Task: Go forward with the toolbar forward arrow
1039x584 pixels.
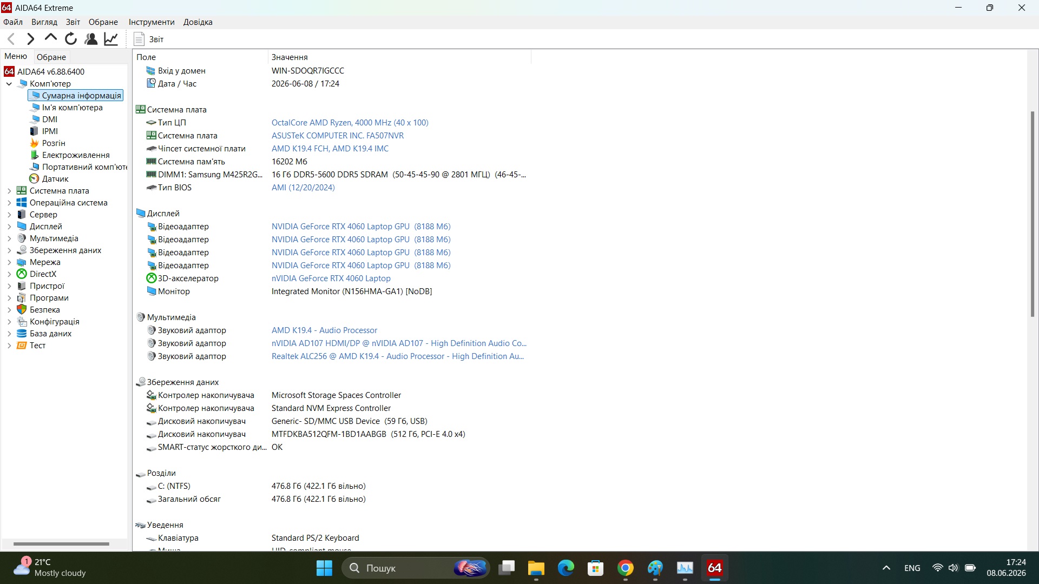Action: coord(31,39)
